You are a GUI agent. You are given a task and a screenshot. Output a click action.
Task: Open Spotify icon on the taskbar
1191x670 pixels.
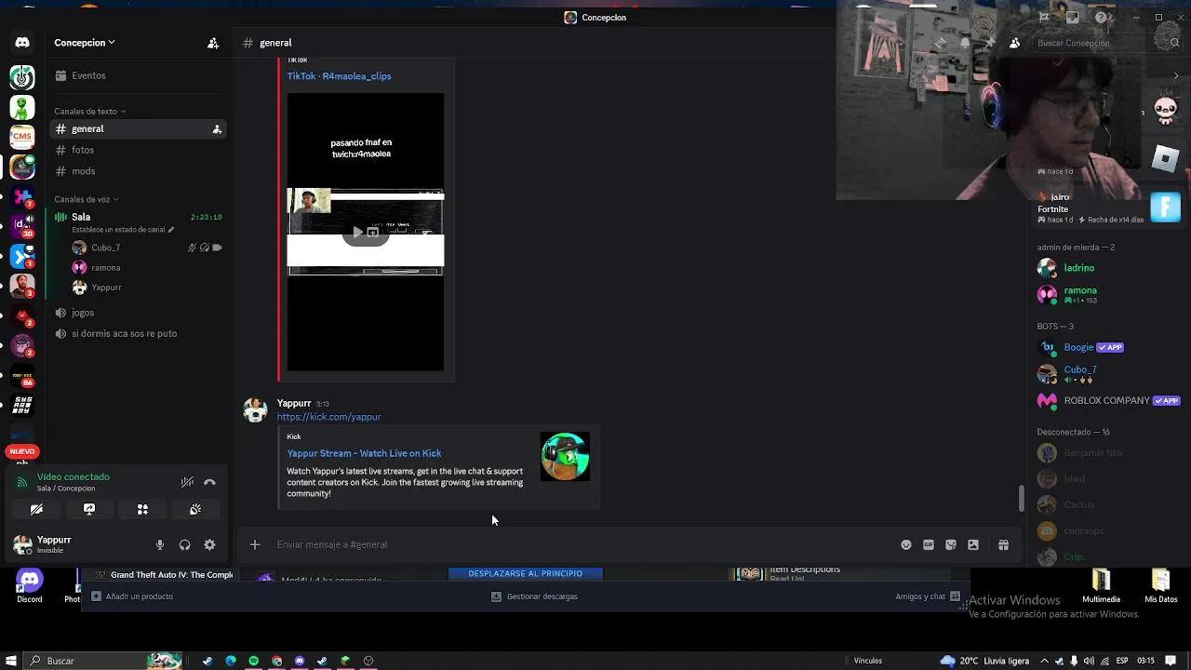click(x=253, y=661)
